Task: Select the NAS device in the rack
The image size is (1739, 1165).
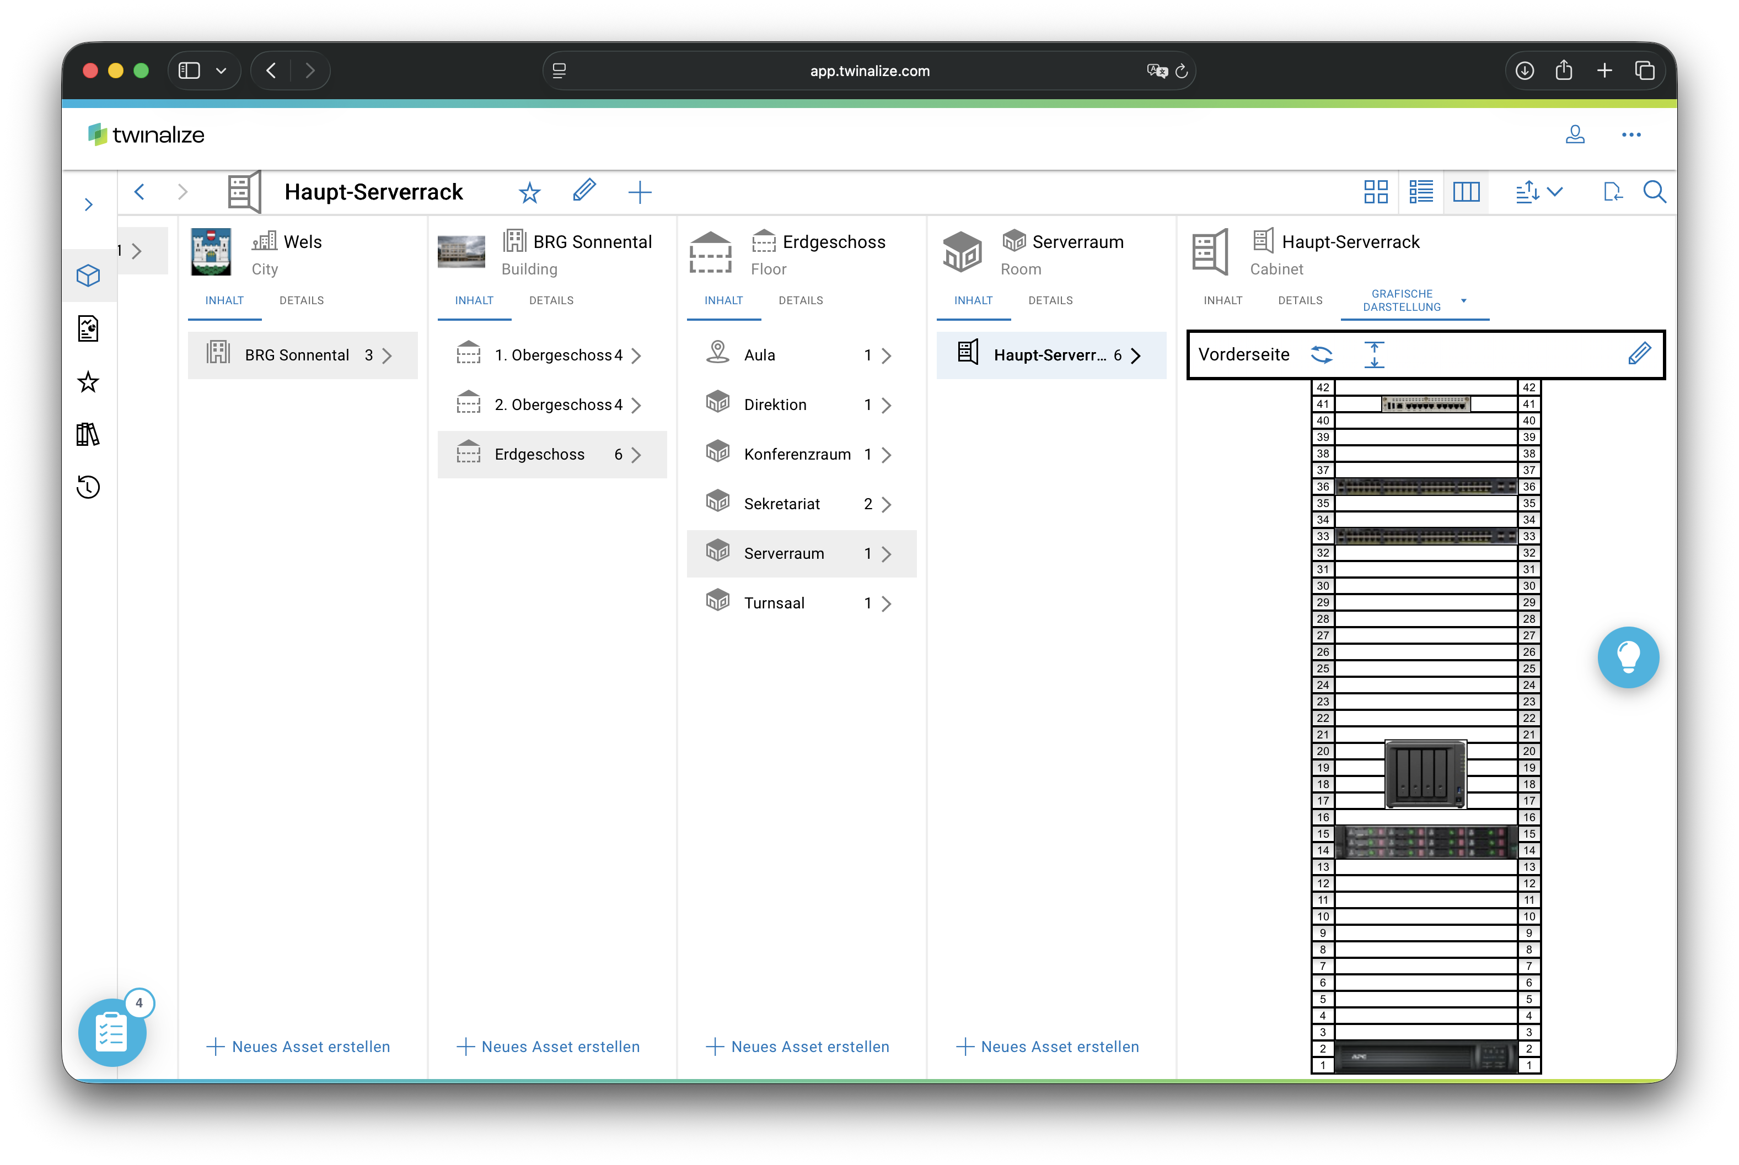Action: [1425, 774]
